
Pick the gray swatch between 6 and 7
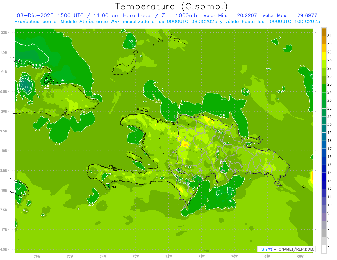pos(324,233)
